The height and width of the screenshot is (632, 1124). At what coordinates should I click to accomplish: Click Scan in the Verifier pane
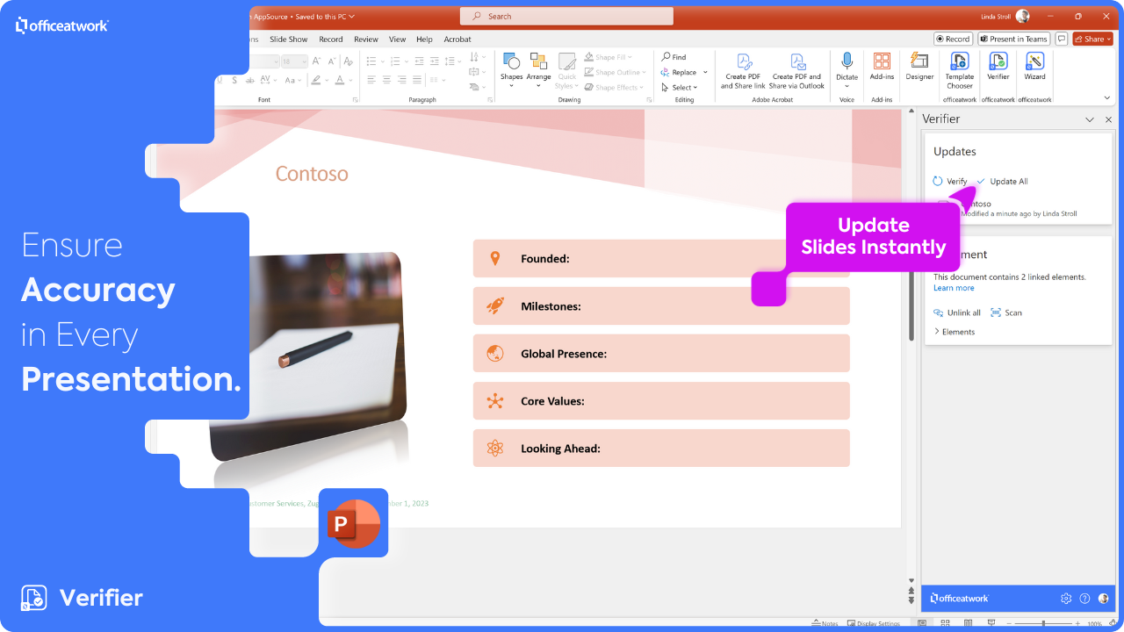1006,312
